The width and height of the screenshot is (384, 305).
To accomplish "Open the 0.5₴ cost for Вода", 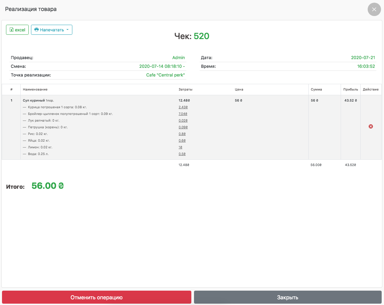I will tap(182, 154).
